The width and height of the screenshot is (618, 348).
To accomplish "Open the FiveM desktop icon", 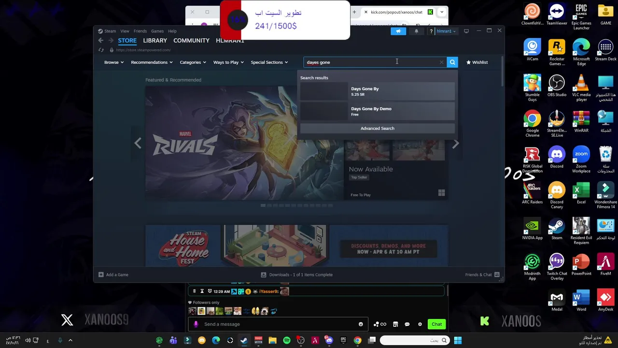I will 605,265.
